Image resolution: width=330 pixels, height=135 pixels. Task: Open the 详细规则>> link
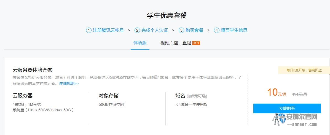(69, 83)
